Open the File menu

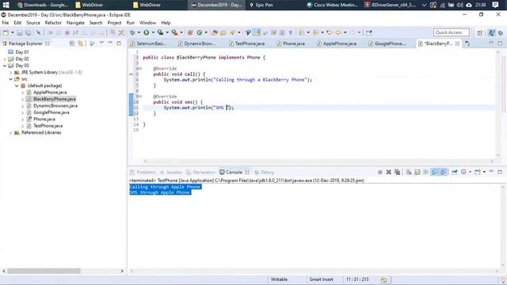(x=6, y=23)
